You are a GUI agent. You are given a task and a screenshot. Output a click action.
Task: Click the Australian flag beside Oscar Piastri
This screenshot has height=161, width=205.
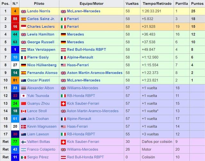coord(23,81)
